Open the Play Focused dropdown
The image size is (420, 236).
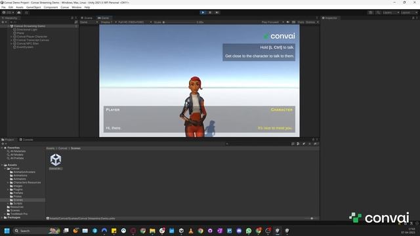coord(272,22)
